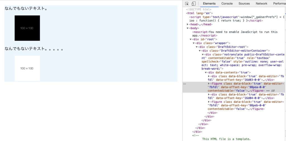Open the Performance tab

tap(279, 3)
